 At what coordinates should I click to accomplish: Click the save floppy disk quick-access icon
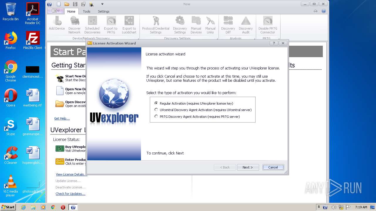[x=75, y=4]
